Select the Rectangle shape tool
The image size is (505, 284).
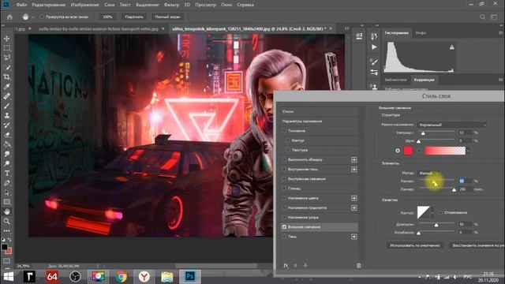(x=7, y=202)
